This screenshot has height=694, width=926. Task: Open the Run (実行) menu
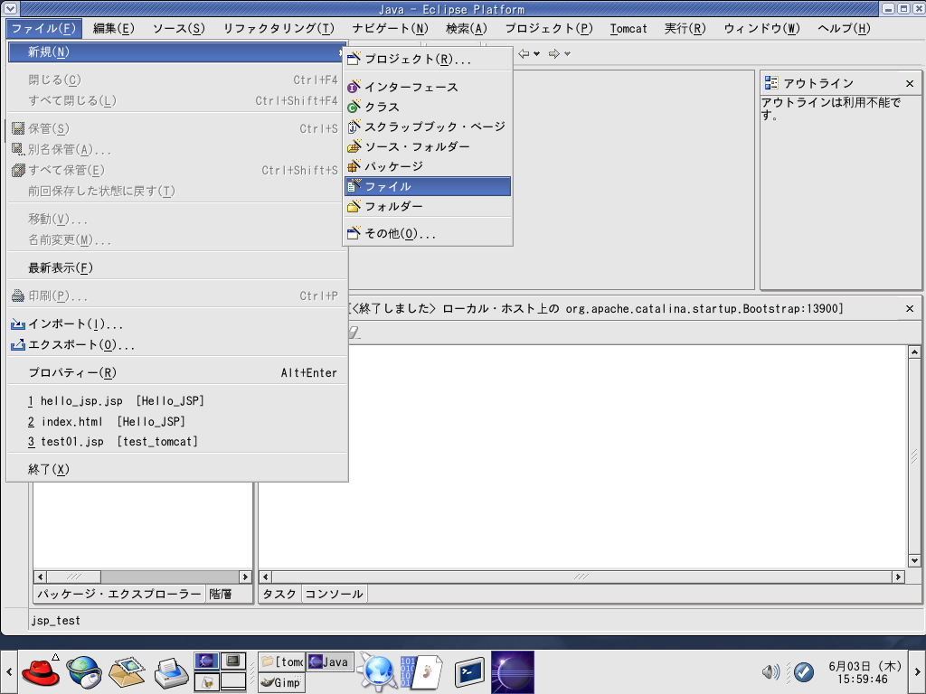coord(685,28)
